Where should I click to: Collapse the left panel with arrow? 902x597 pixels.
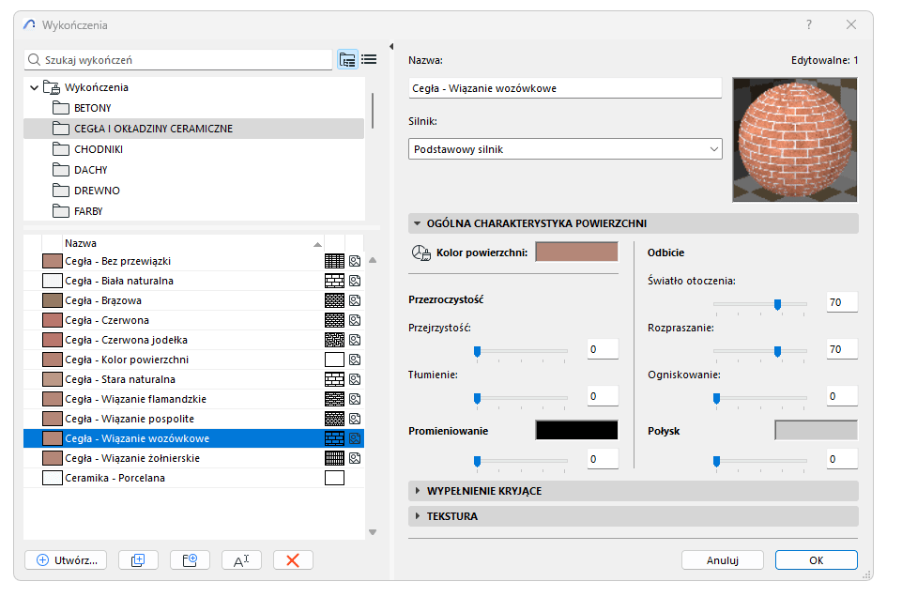tap(391, 47)
